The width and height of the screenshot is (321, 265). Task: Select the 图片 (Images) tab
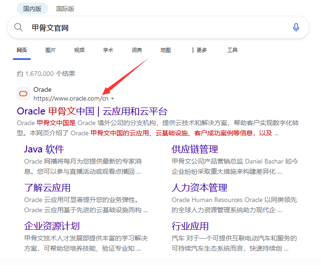pos(51,50)
